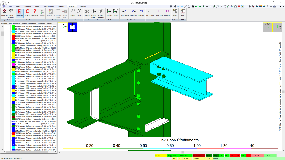Select the CN 84 Master red swatch row
This screenshot has width=285, height=160.
click(34, 133)
